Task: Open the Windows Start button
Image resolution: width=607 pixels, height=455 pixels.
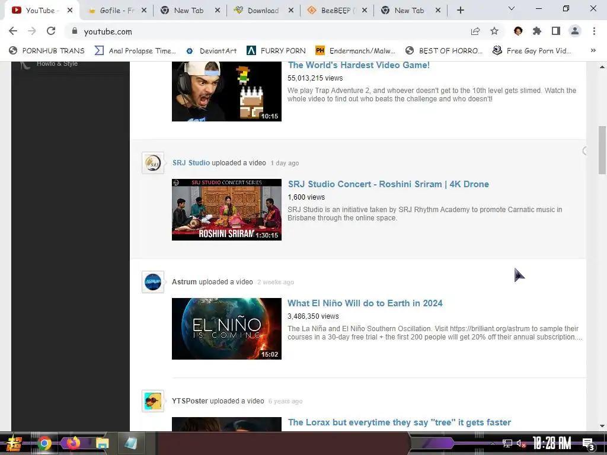Action: coord(14,443)
